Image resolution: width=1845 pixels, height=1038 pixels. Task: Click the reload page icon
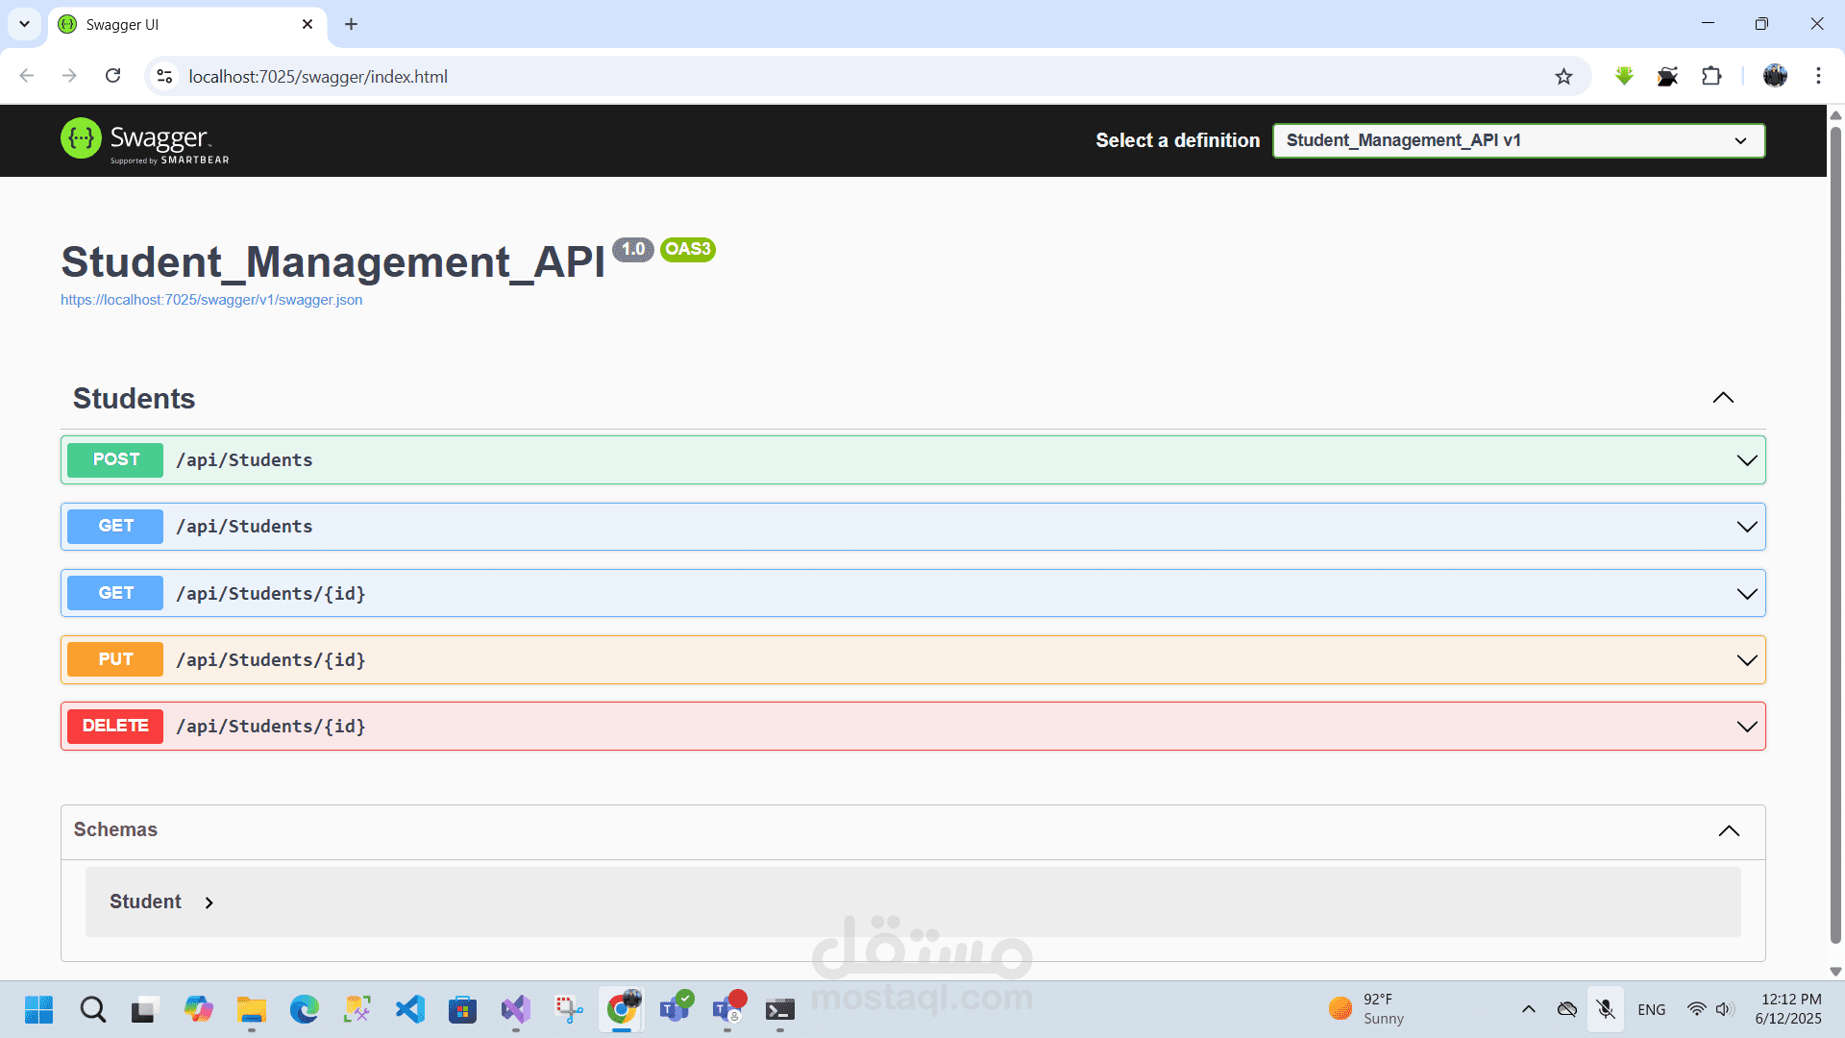pos(112,76)
